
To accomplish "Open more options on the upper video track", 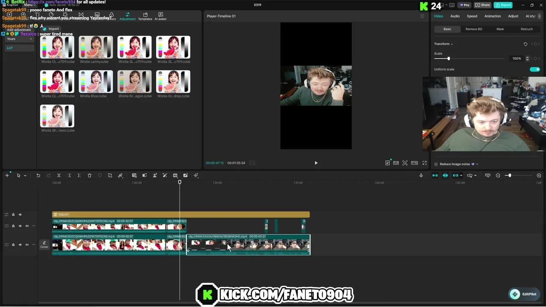I will 34,226.
